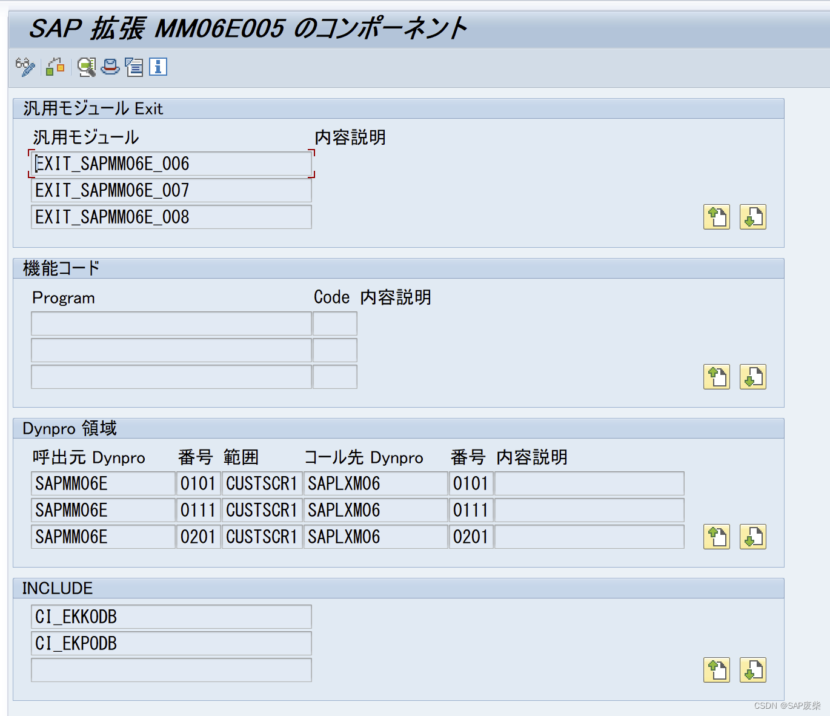Page down in the 汎用モジュール Exit section
This screenshot has height=716, width=830.
(753, 217)
